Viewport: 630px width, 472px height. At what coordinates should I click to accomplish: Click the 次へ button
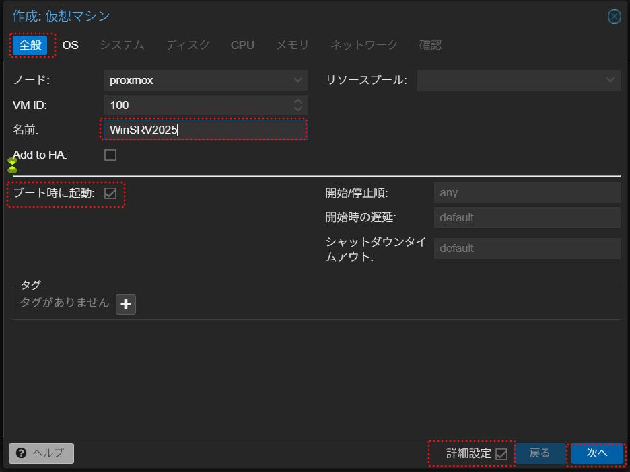pyautogui.click(x=596, y=454)
